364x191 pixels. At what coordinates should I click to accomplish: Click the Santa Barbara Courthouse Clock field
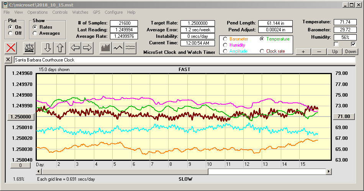click(x=185, y=60)
